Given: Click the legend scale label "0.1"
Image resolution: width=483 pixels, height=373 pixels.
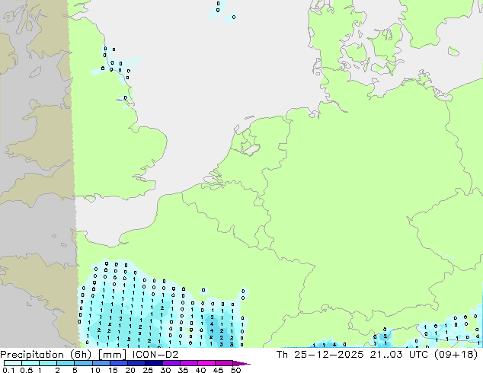Looking at the screenshot, I should pos(8,370).
